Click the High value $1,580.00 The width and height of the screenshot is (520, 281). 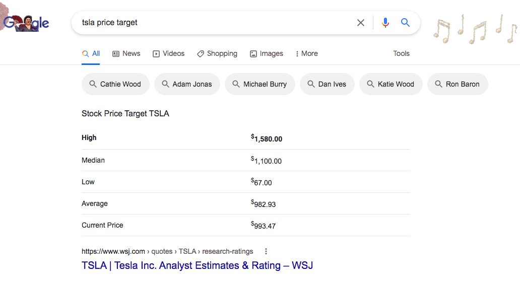[x=267, y=138]
